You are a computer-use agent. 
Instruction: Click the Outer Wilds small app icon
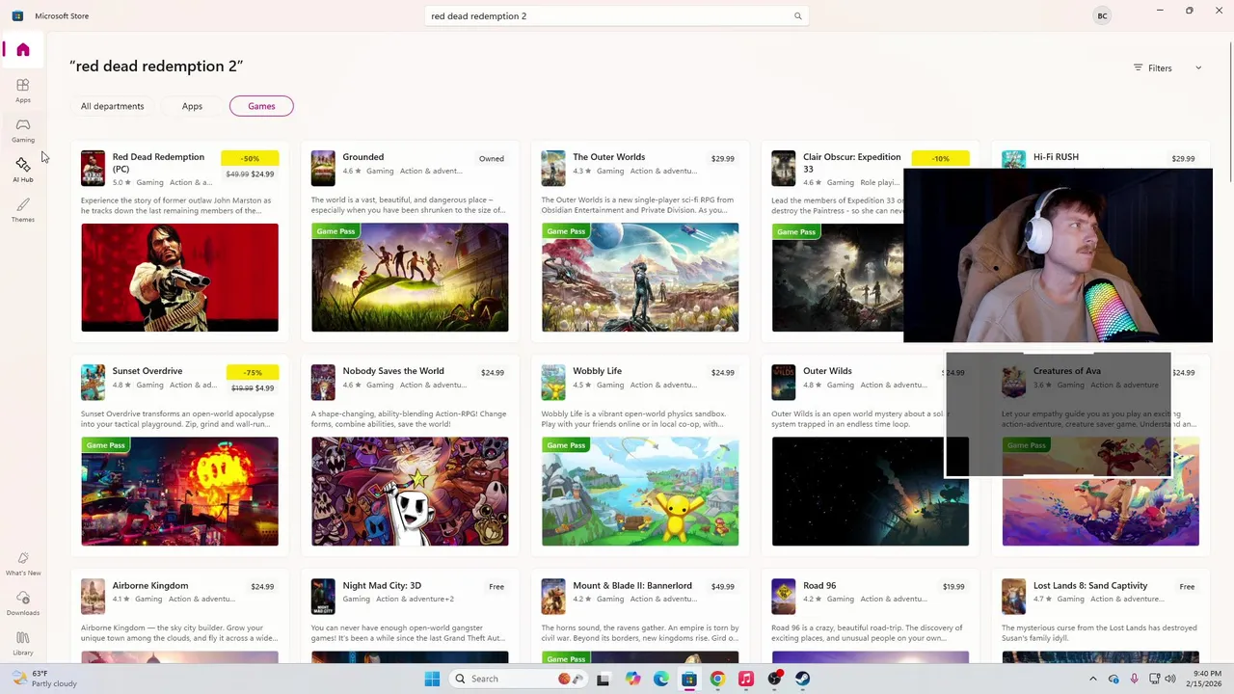coord(784,382)
